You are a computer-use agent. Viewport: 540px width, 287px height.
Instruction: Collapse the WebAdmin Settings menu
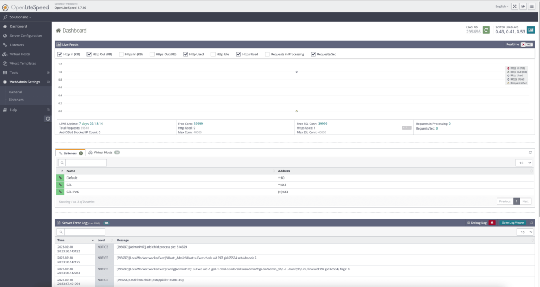pos(48,82)
